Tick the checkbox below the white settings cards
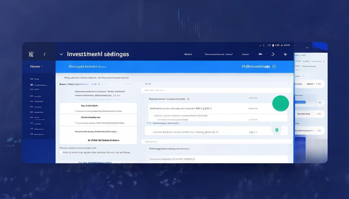Viewport: 349px width, 199px height. tap(61, 152)
